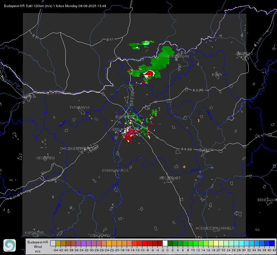
Task: Click the 'Budapest-HR Wind m/s' legend label
Action: [x=38, y=247]
